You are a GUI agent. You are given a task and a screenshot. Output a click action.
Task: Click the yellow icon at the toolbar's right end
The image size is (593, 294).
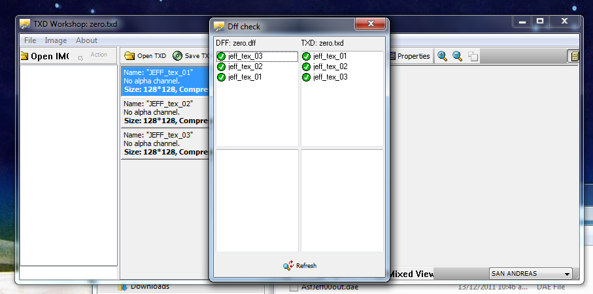[x=573, y=57]
